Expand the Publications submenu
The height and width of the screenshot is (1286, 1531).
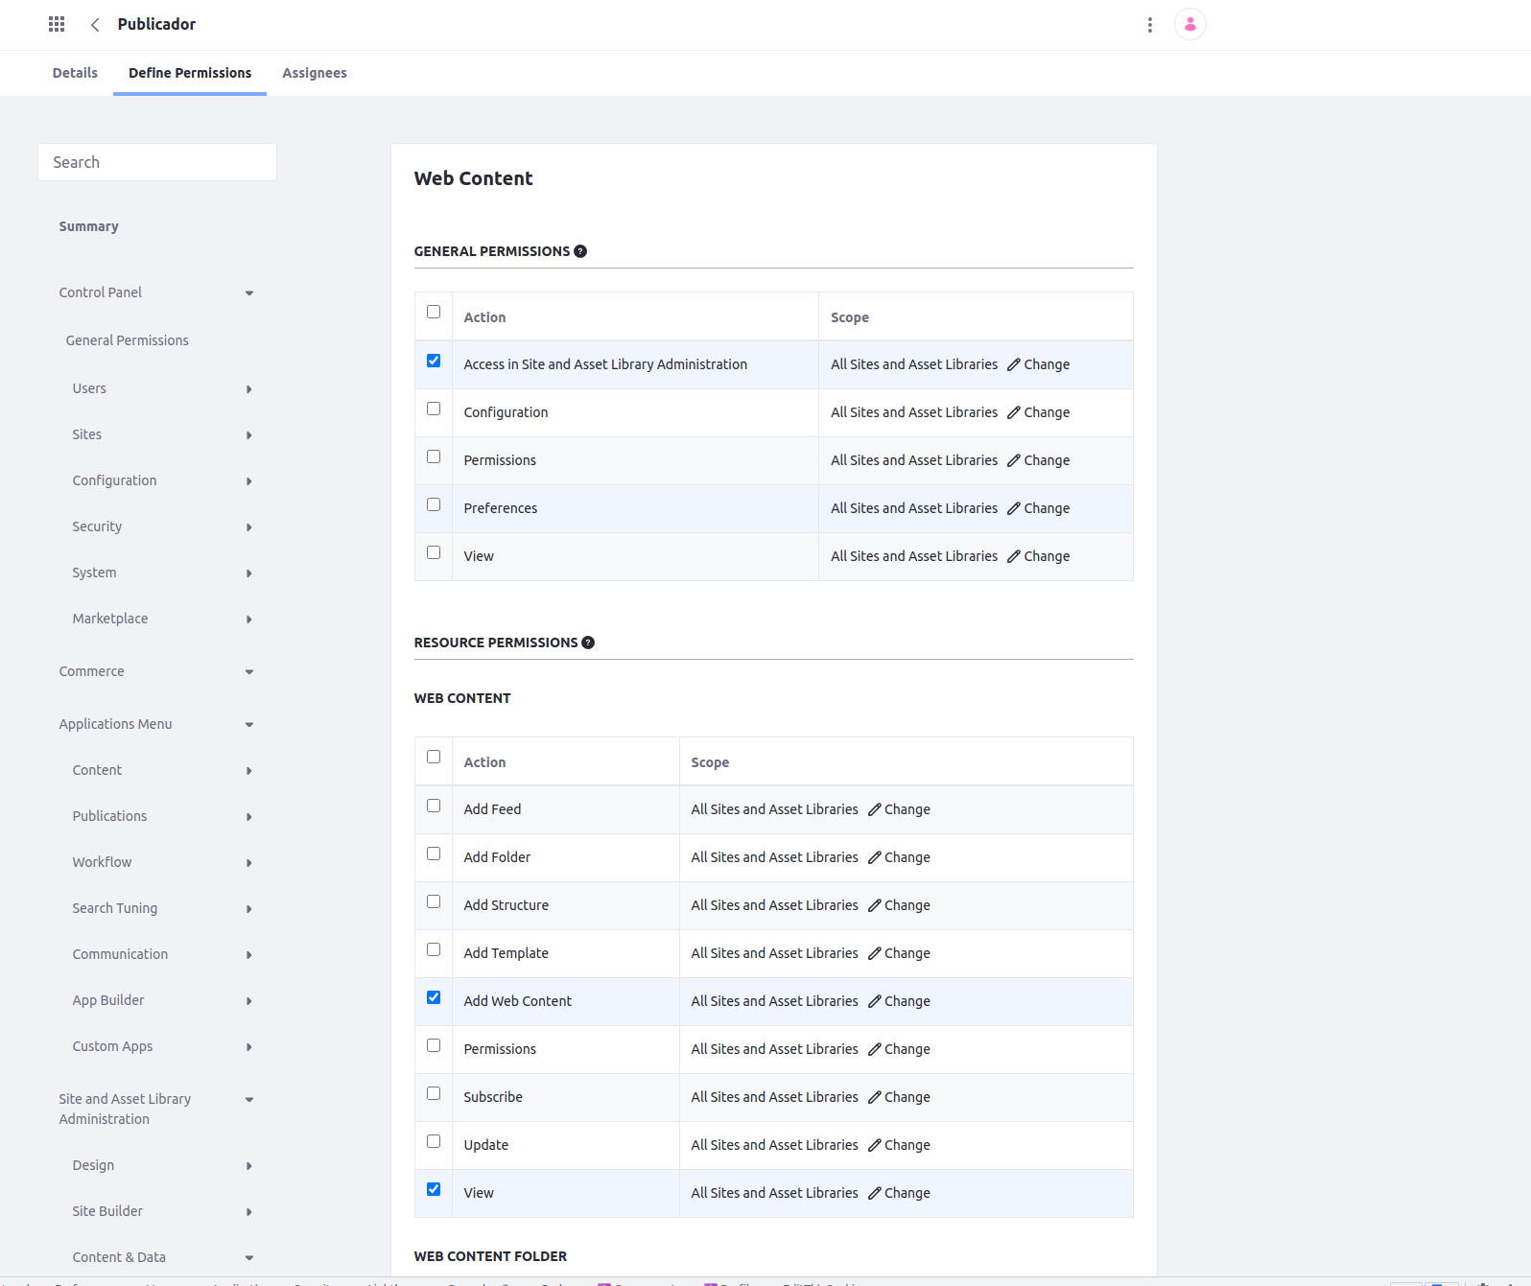tap(249, 817)
